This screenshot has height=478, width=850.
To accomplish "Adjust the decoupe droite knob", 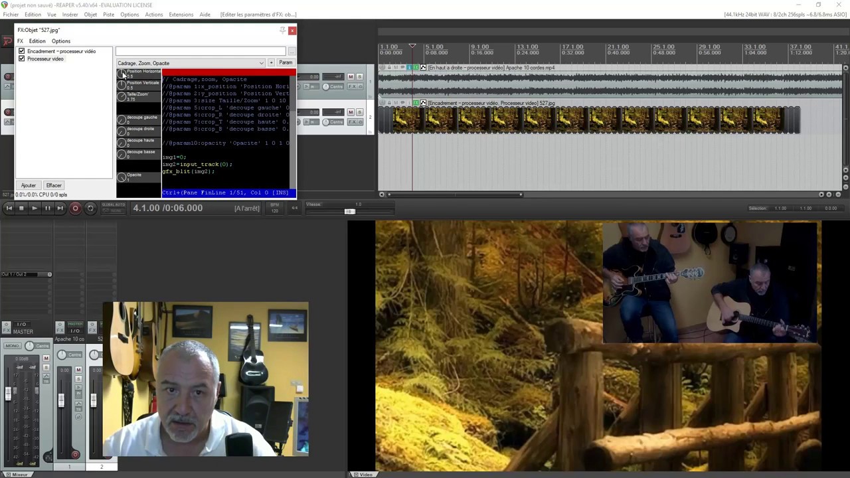I will 122,131.
